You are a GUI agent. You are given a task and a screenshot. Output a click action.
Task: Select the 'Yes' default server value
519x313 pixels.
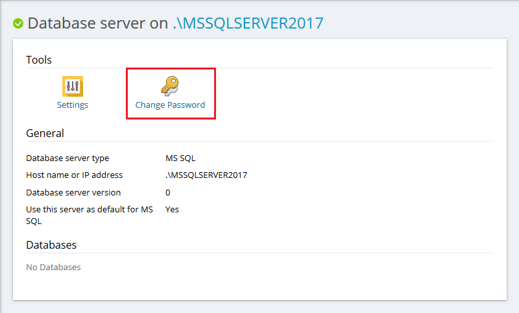tap(172, 210)
